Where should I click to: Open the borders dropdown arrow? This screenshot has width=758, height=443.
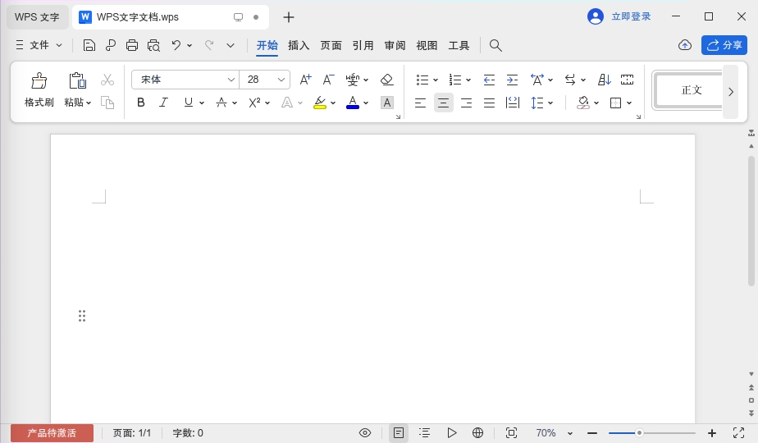[x=629, y=103]
